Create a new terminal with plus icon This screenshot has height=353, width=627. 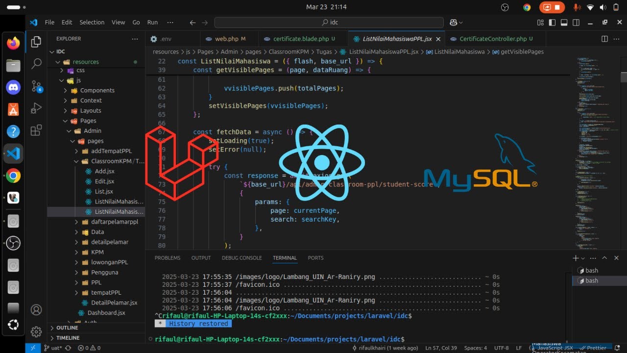coord(576,258)
